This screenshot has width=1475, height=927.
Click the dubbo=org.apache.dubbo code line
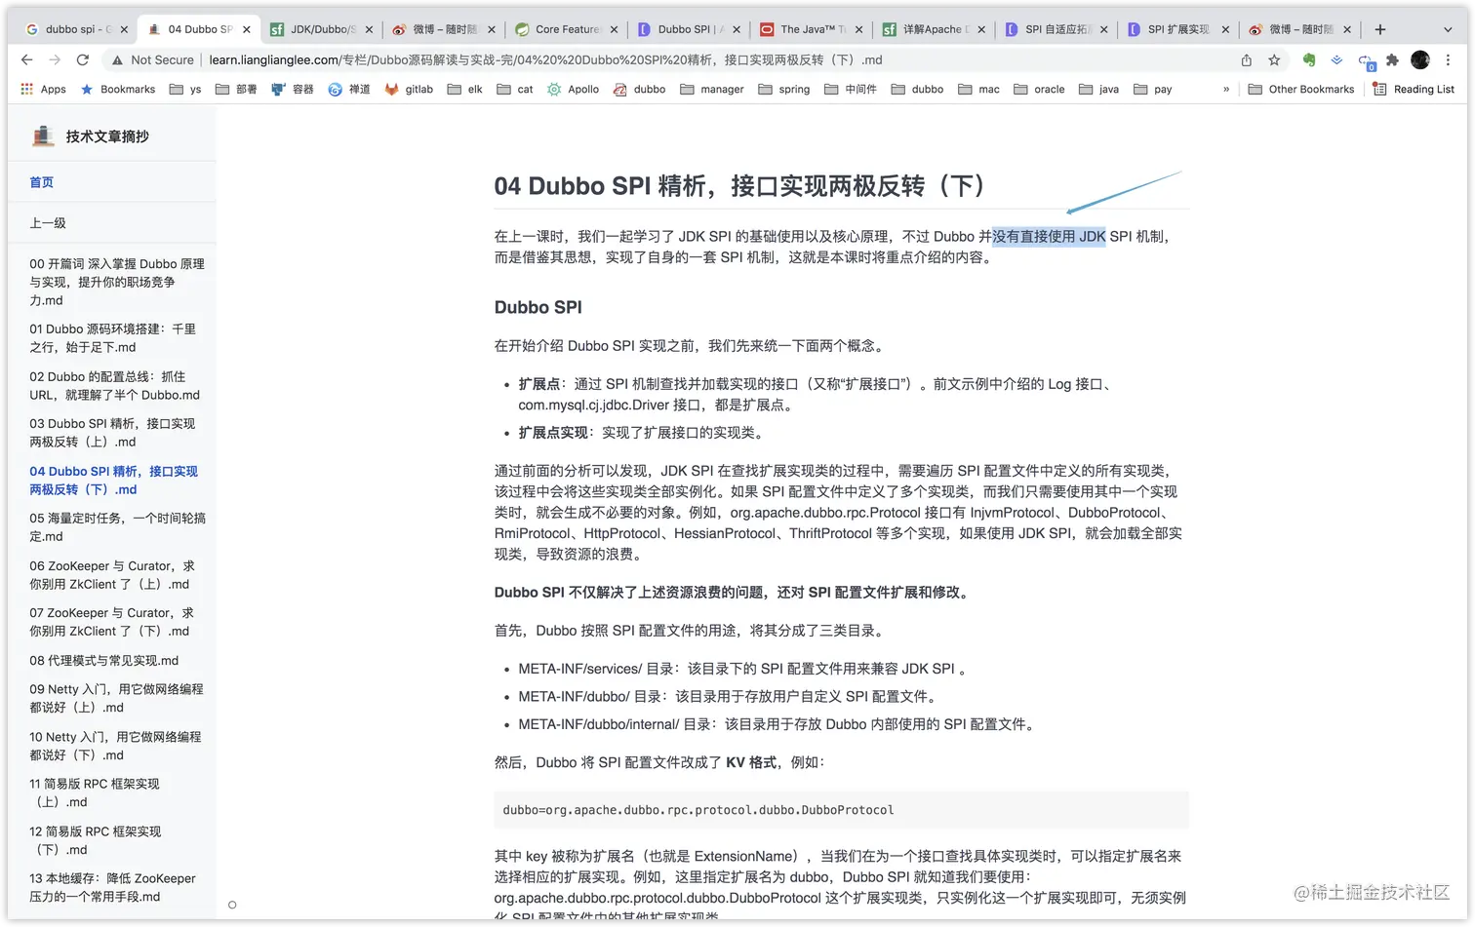tap(698, 810)
